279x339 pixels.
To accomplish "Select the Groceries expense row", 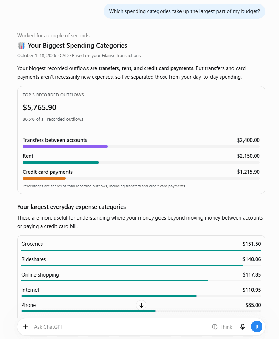I will point(141,246).
